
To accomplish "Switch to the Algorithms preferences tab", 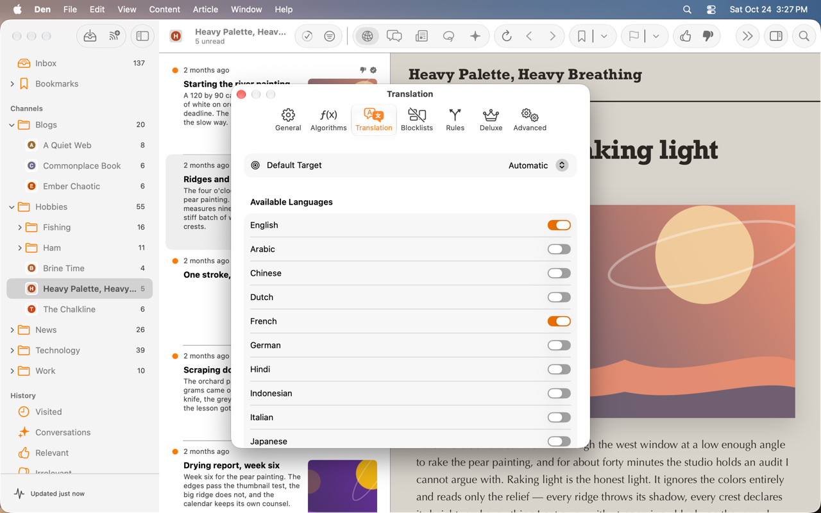I will tap(328, 120).
